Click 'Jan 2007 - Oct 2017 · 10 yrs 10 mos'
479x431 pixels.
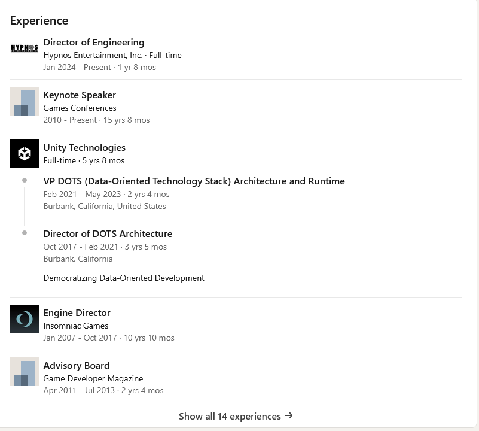[109, 338]
